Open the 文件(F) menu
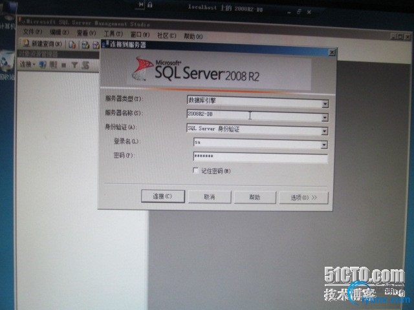 click(x=32, y=32)
